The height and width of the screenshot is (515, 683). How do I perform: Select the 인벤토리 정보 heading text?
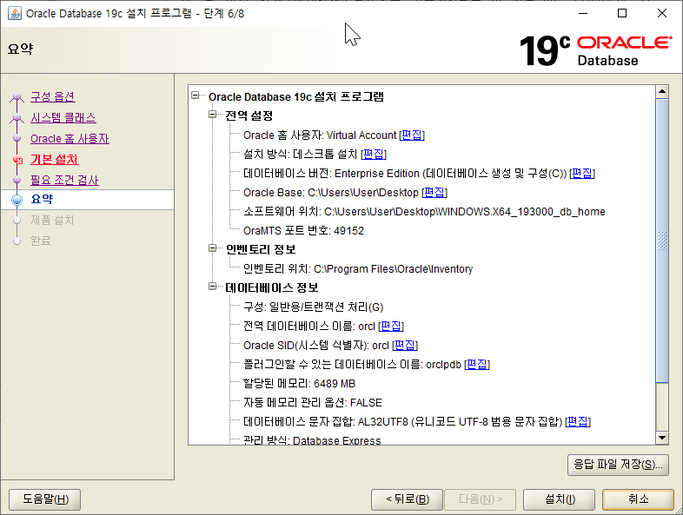(261, 249)
